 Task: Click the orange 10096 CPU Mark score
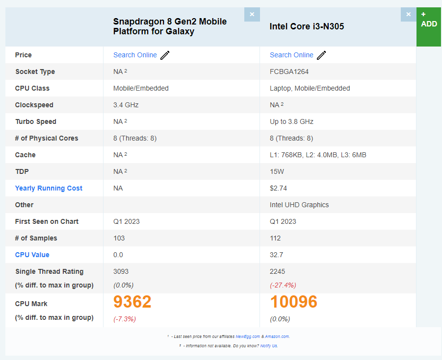pos(293,301)
